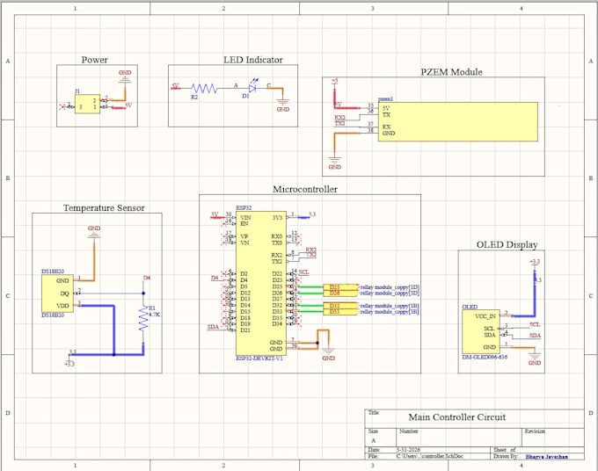Select the 'OLED Display' block title

[x=507, y=244]
